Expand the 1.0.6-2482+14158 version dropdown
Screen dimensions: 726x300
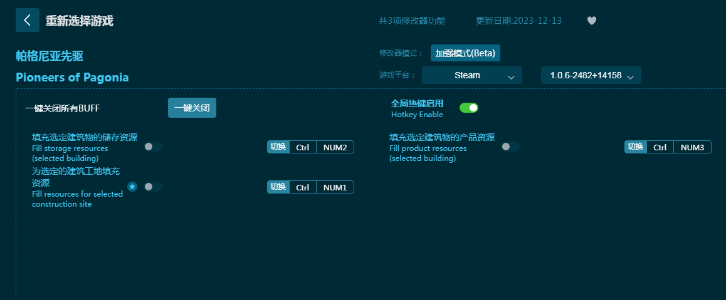click(x=591, y=75)
